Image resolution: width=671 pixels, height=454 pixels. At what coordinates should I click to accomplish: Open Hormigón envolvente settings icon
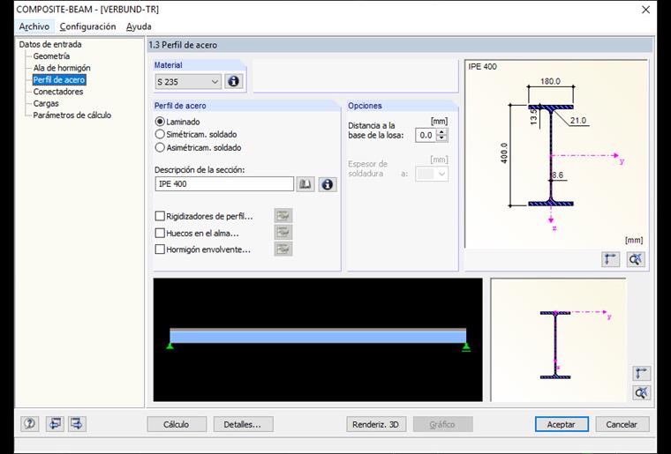pos(283,249)
